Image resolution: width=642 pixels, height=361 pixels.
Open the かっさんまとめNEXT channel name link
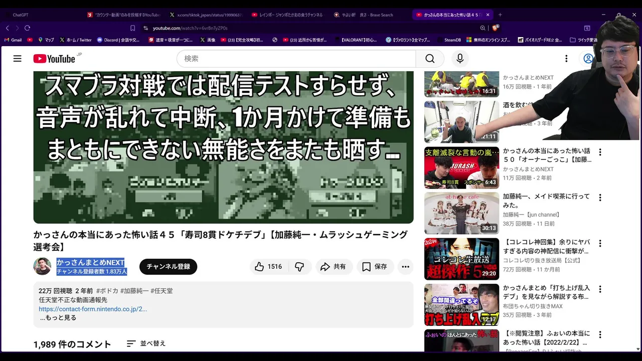(x=90, y=263)
